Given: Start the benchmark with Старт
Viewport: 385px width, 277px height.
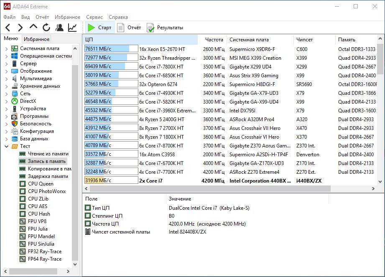Looking at the screenshot, I should [99, 28].
